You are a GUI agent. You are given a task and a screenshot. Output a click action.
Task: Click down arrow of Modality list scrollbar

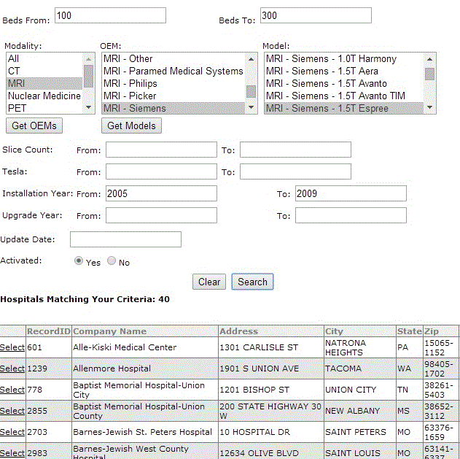click(x=89, y=107)
